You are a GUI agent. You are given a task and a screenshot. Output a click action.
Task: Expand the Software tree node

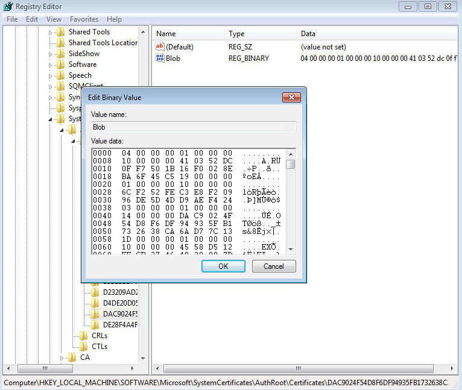[x=51, y=64]
